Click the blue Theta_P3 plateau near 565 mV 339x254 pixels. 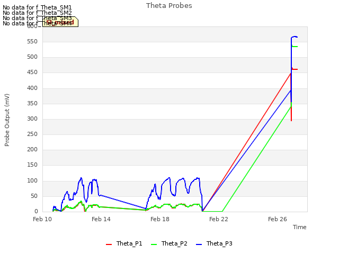(295, 37)
